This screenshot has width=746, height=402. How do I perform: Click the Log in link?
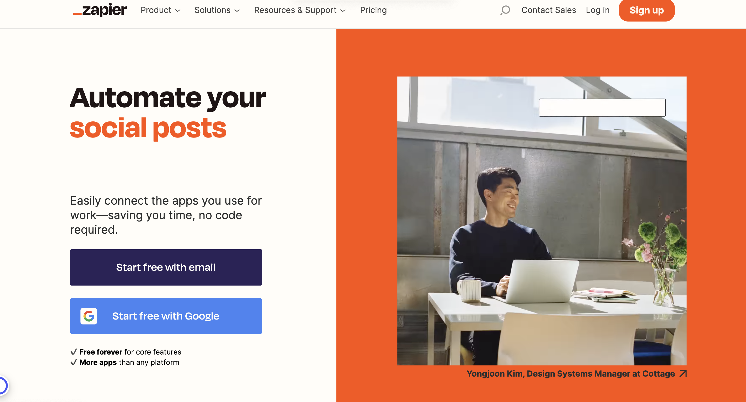[598, 10]
